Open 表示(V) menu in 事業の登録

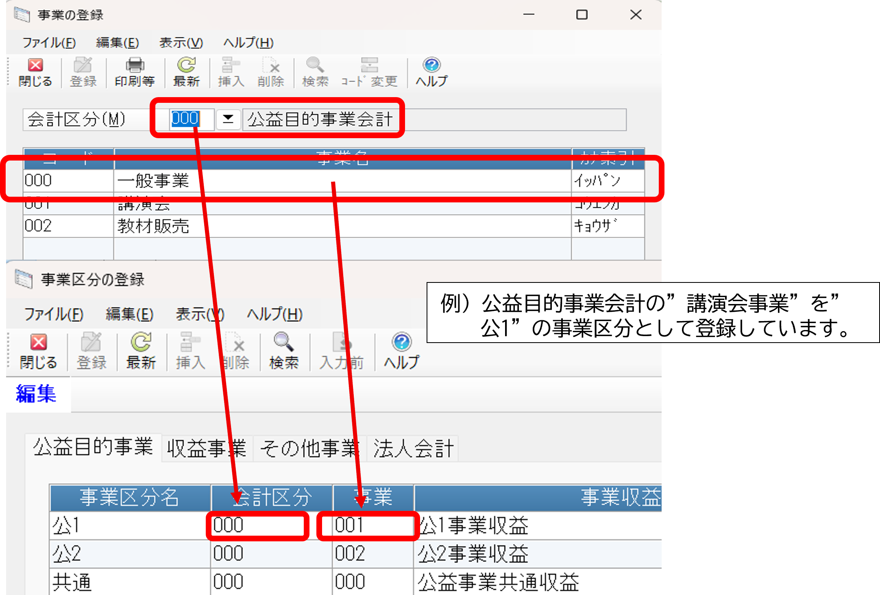181,43
